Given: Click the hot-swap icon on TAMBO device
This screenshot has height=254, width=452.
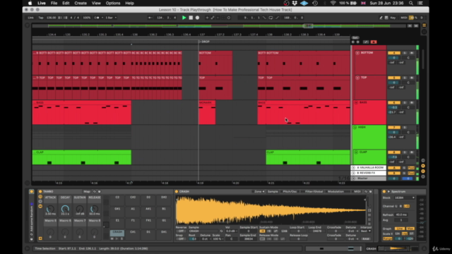Looking at the screenshot, I should coord(95,191).
